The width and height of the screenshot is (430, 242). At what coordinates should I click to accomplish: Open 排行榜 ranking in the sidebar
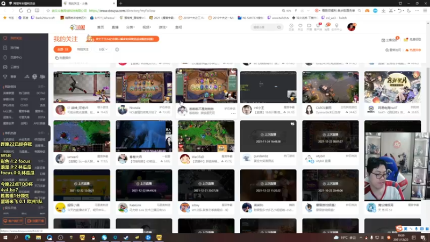(15, 48)
